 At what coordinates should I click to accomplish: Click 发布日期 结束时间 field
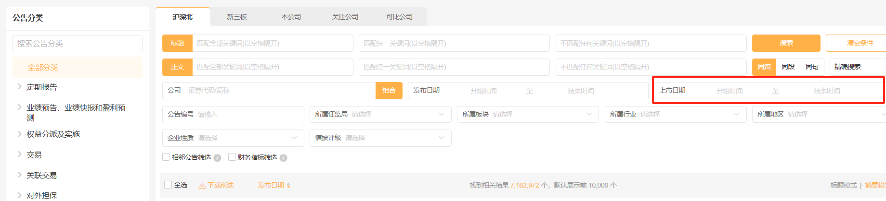point(581,91)
